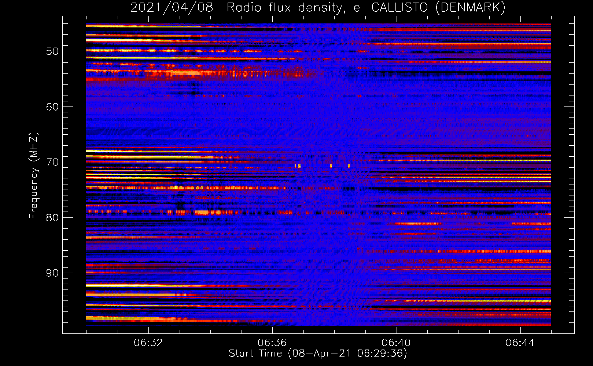Click the 06:44 time axis label

pos(520,343)
